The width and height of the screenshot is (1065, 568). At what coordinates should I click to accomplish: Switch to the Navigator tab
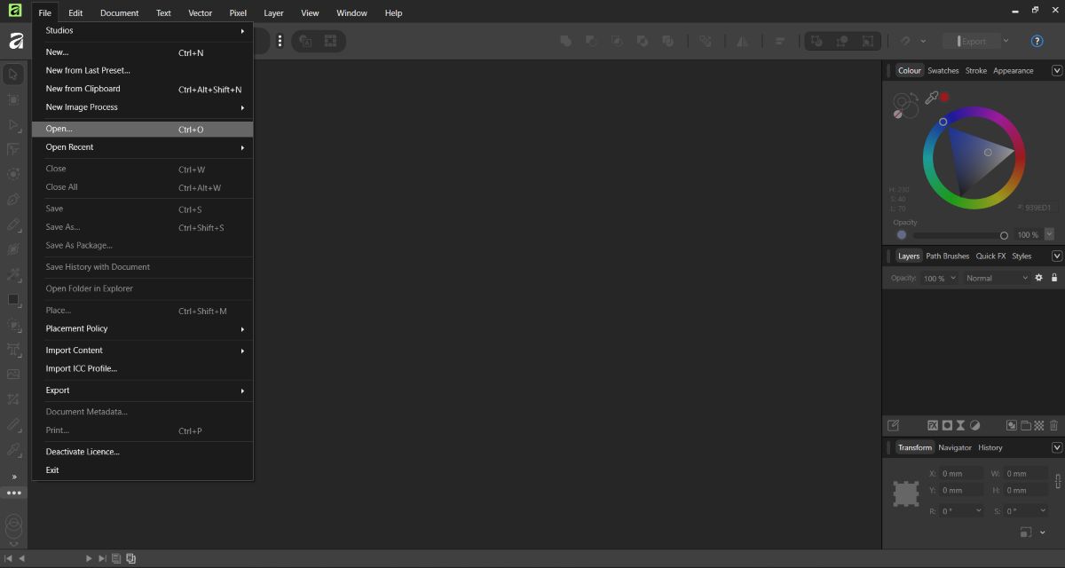[955, 447]
